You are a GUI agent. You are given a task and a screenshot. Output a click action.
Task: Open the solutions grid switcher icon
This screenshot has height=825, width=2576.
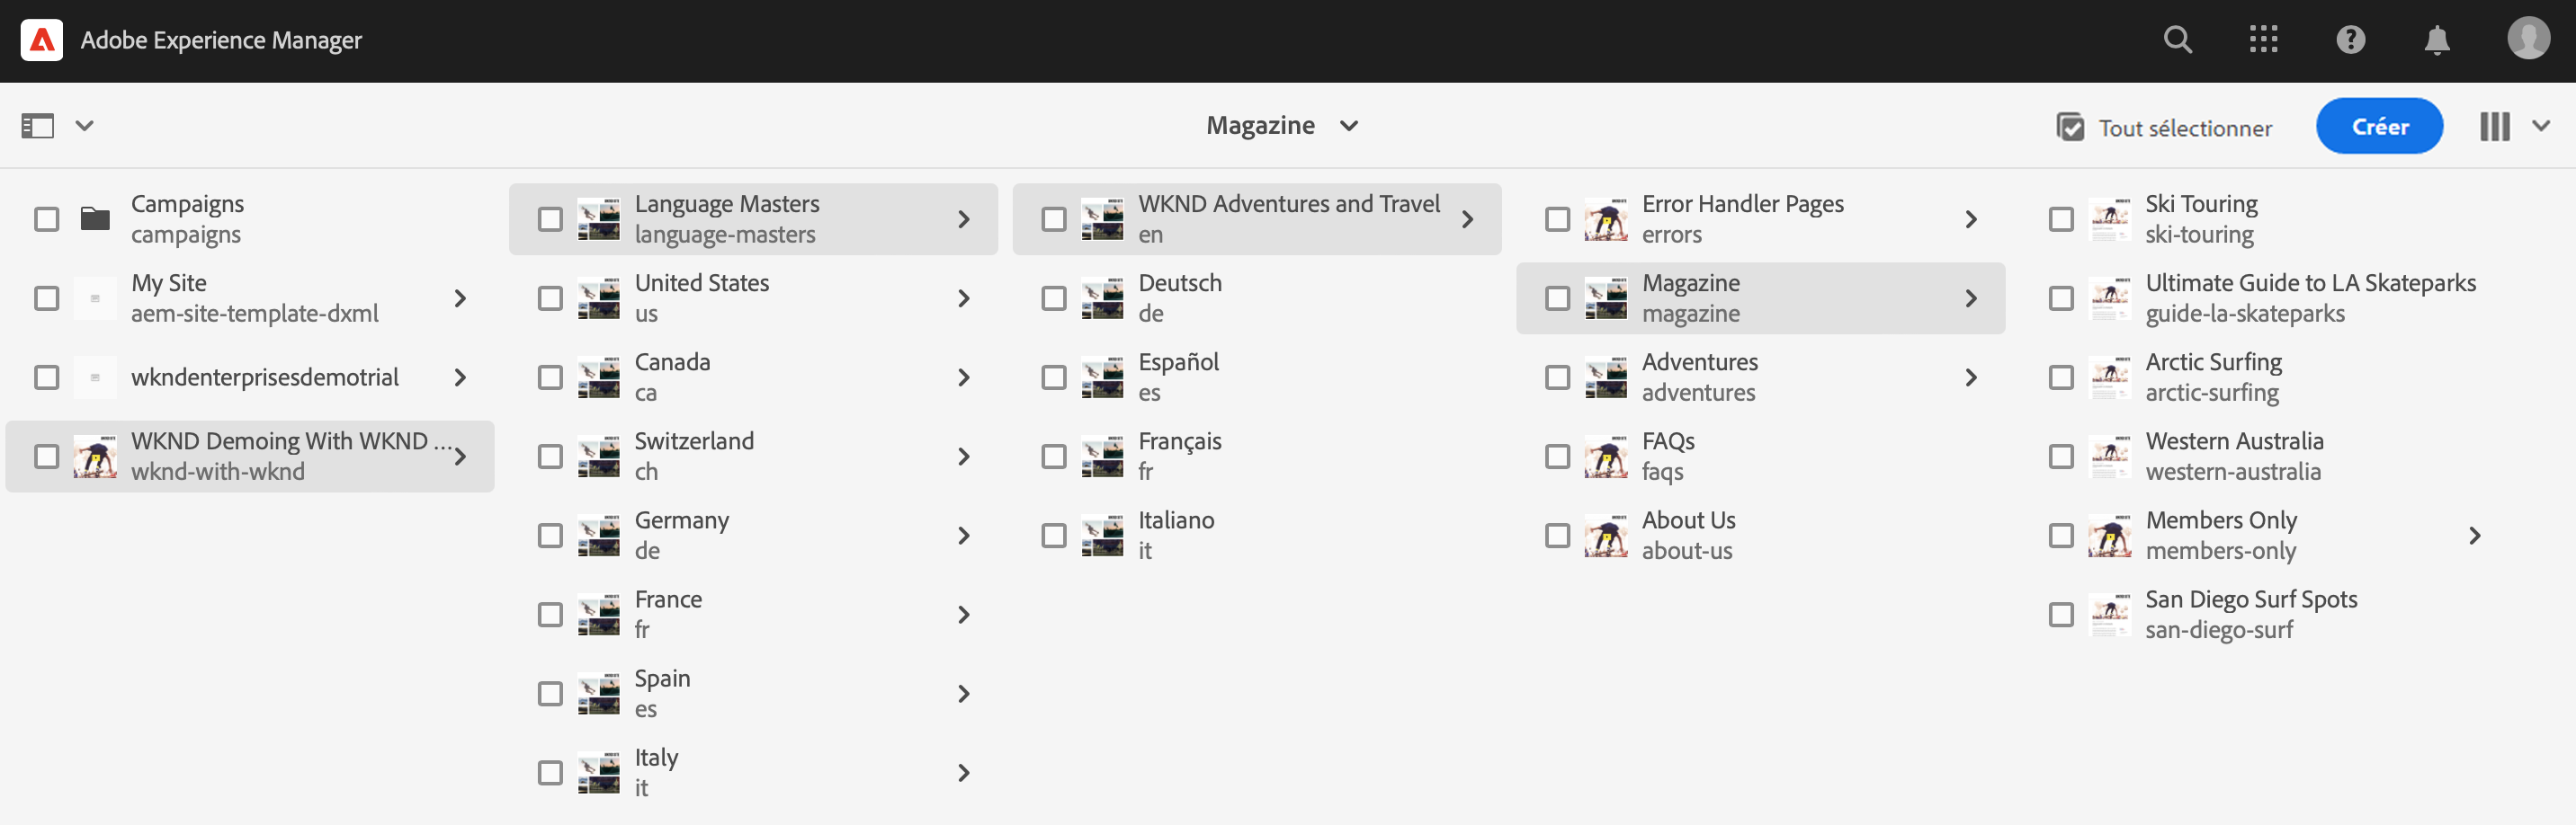tap(2263, 40)
